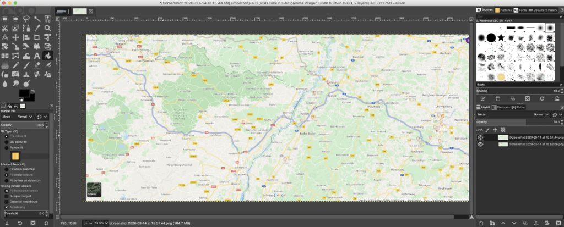Screen dimensions: 564x227
Task: Select the Crop tool
Action: coord(37,37)
